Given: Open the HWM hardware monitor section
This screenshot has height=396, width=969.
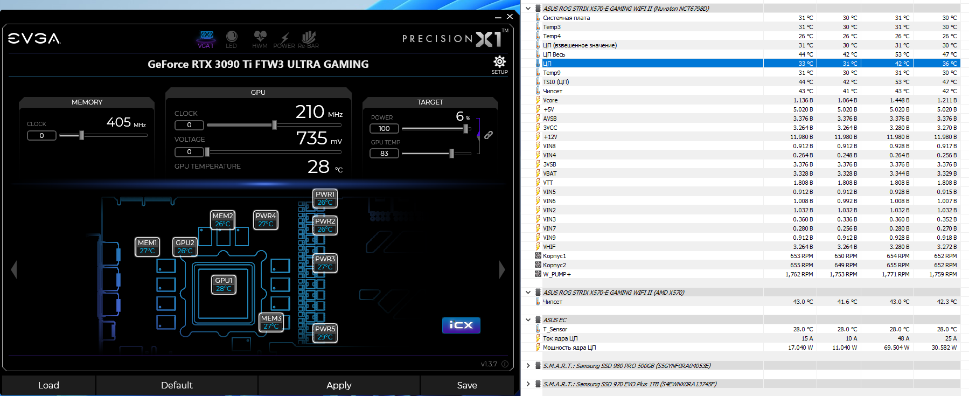Looking at the screenshot, I should click(x=260, y=39).
